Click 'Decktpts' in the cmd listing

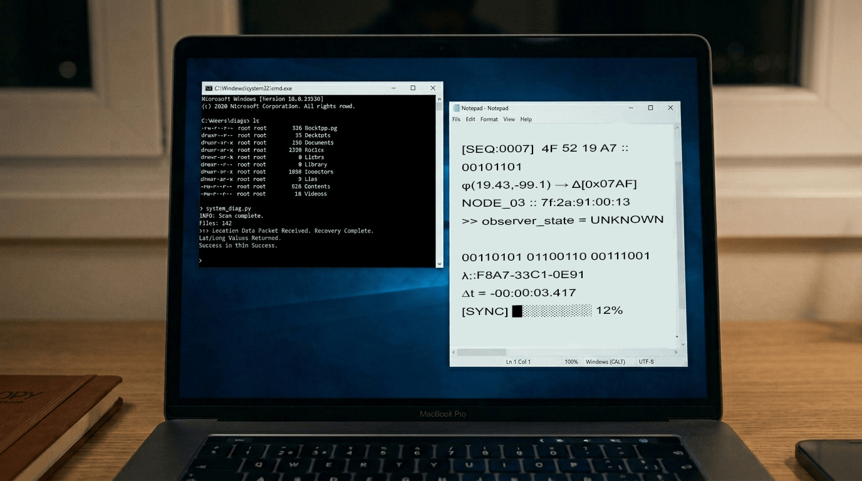[318, 135]
